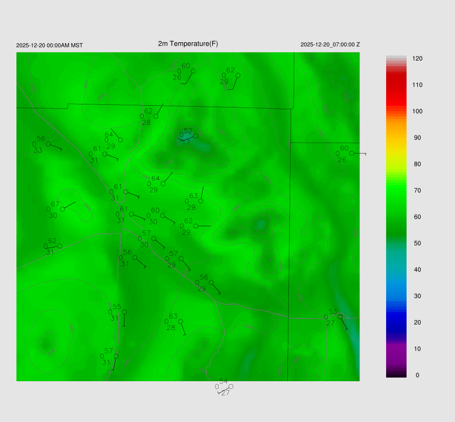The height and width of the screenshot is (422, 455).
Task: Click the station plot with 56 and 33
Action: click(48, 144)
